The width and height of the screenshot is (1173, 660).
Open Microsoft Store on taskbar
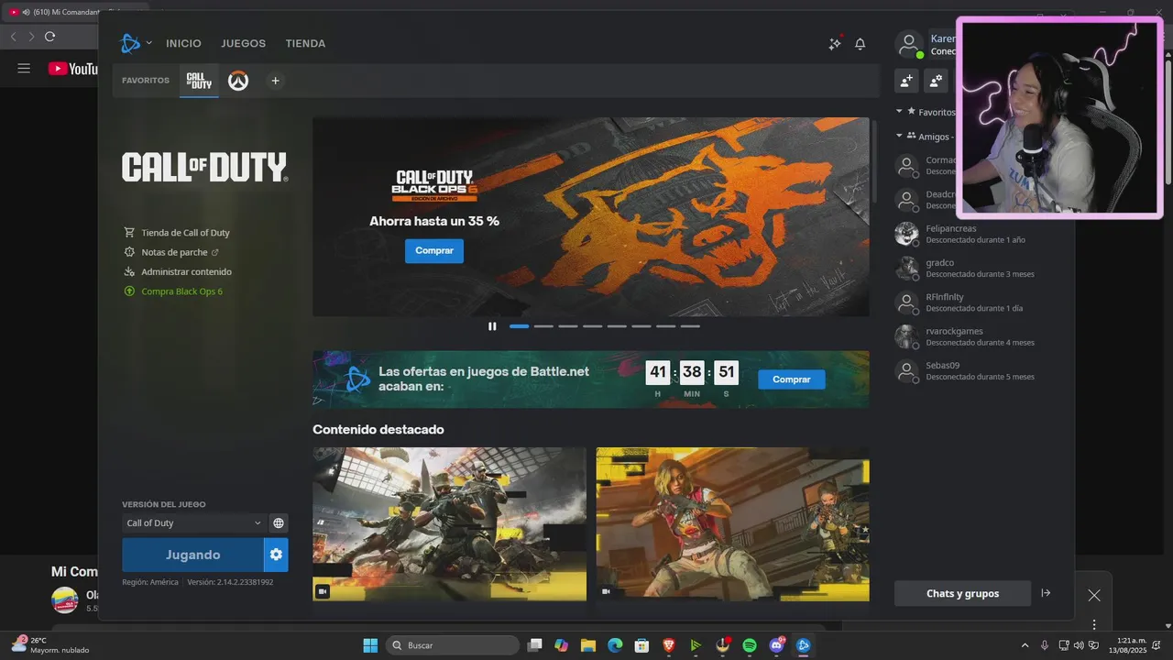tap(641, 645)
